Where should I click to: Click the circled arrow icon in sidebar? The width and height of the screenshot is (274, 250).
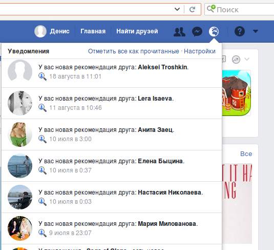coord(236,60)
